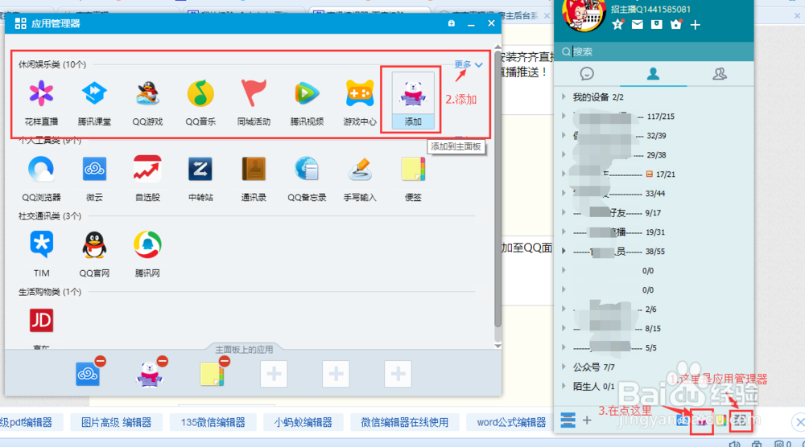Open 微云 app in tools list
805x447 pixels.
(94, 170)
